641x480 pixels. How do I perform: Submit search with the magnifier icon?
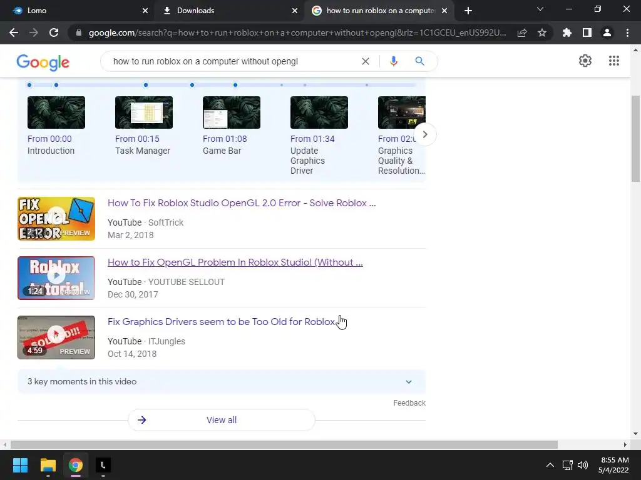pyautogui.click(x=419, y=61)
